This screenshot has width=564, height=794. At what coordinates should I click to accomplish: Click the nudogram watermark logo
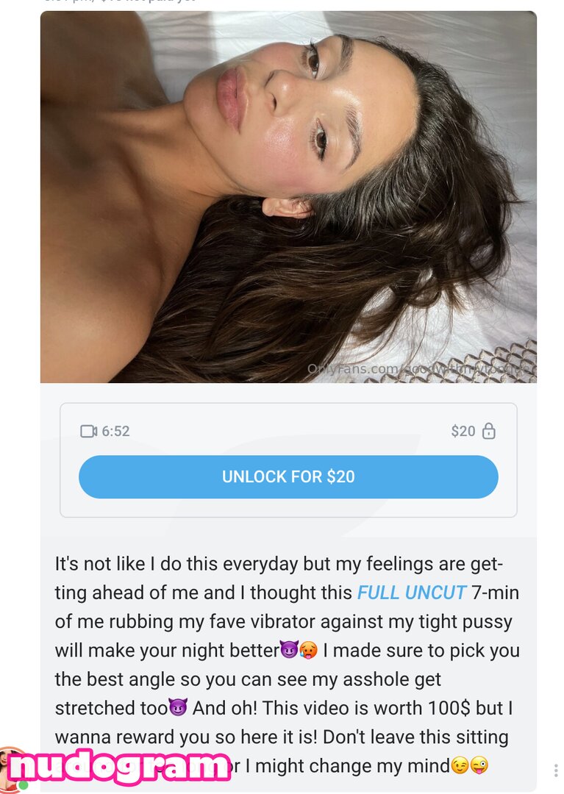coord(119,767)
